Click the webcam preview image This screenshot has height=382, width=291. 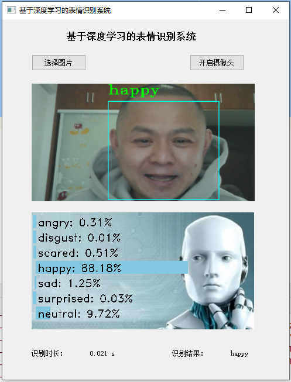[143, 142]
